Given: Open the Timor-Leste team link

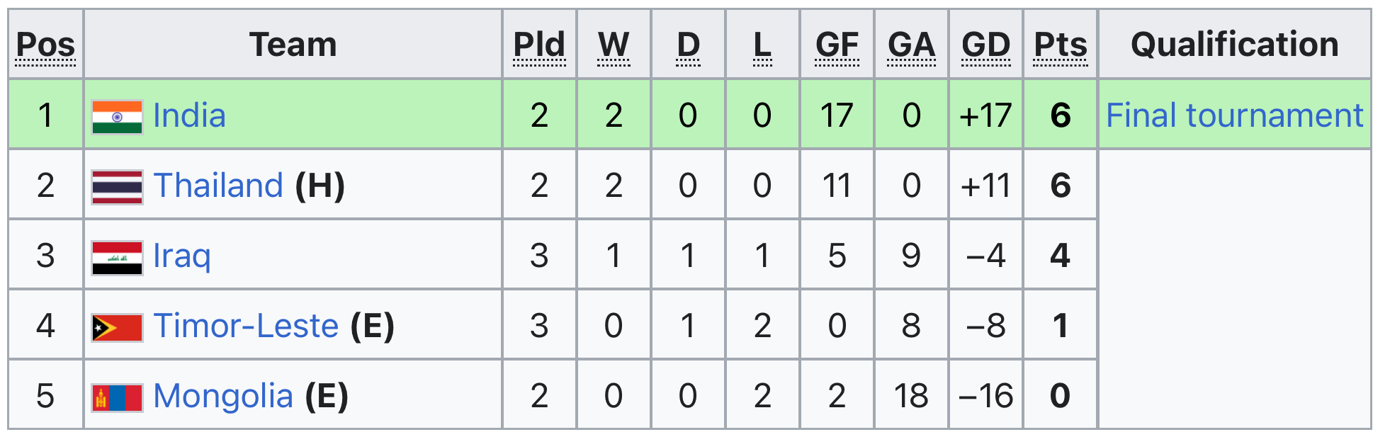Looking at the screenshot, I should pyautogui.click(x=246, y=326).
